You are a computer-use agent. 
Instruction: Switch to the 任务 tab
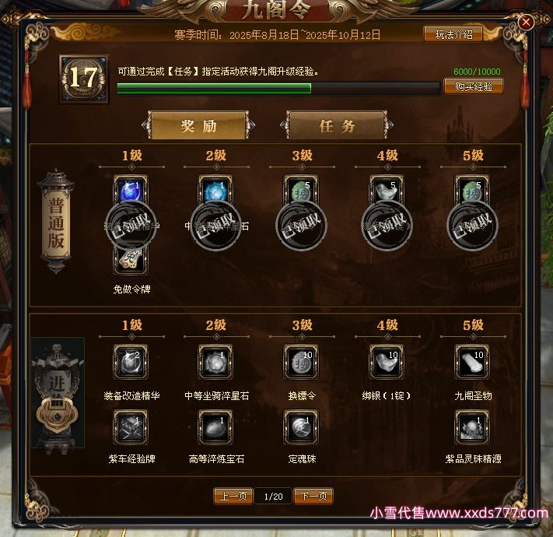(337, 125)
